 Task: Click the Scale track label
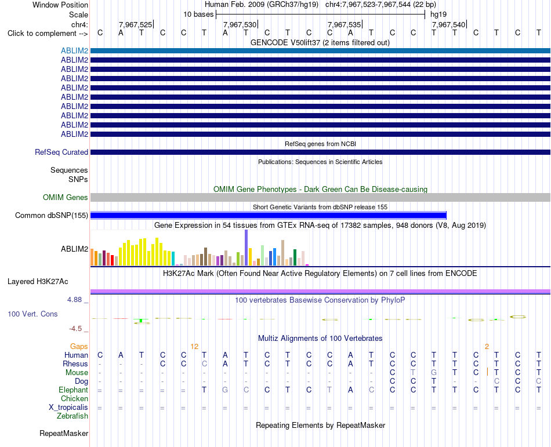click(x=78, y=14)
